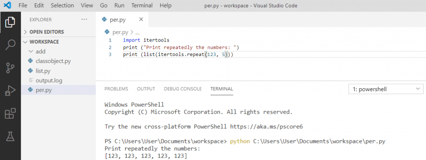Image resolution: width=426 pixels, height=160 pixels.
Task: Click the classobject.py Python file icon
Action: pos(30,61)
